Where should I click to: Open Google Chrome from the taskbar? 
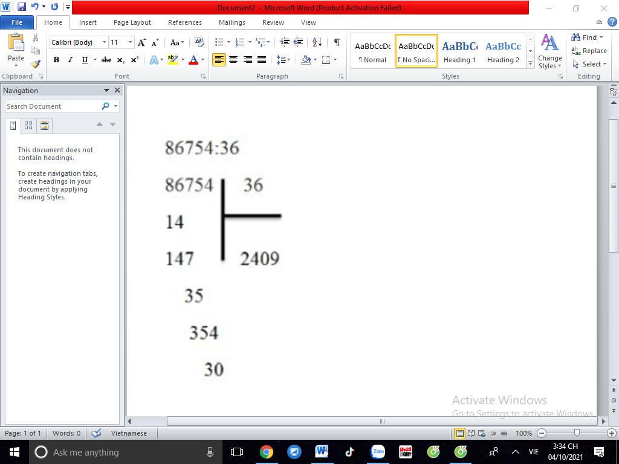coord(267,452)
